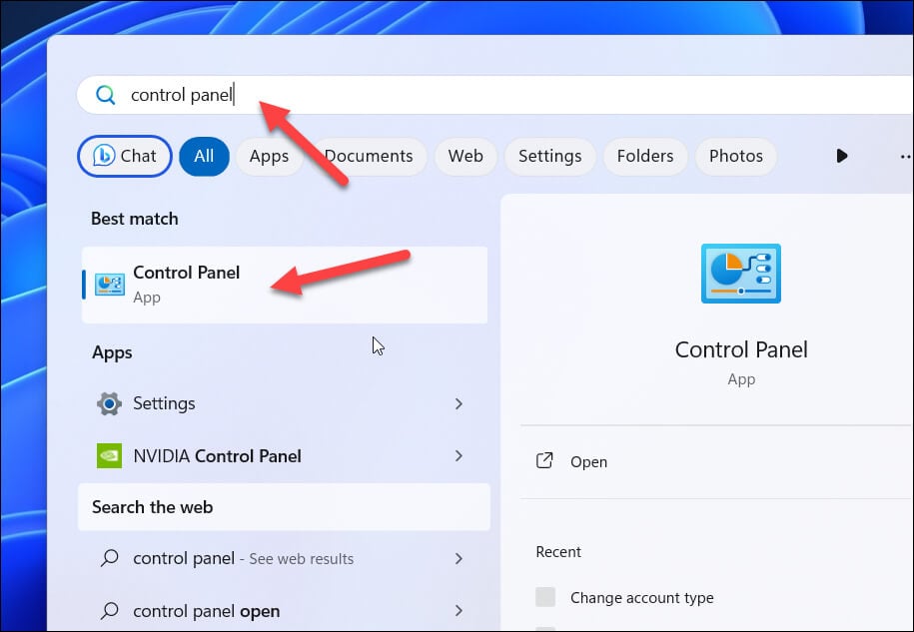This screenshot has height=632, width=914.
Task: Click the Settings result label
Action: tap(164, 403)
